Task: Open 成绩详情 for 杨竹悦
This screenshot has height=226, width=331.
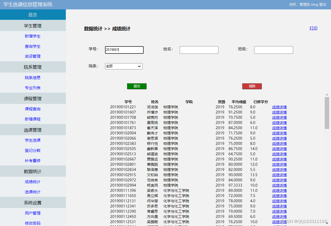Action: tap(279, 144)
